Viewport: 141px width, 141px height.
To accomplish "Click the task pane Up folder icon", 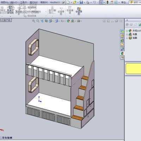I will [x=135, y=24].
